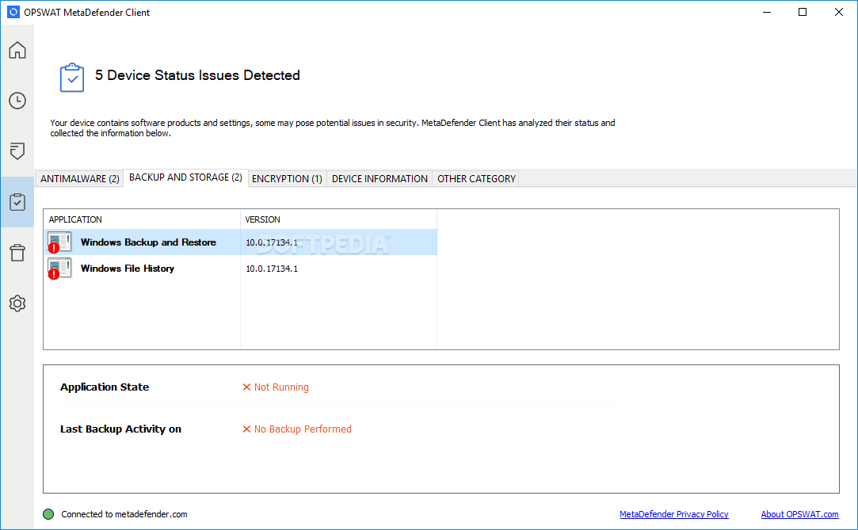This screenshot has height=530, width=858.
Task: Open the Settings gear sidebar icon
Action: pos(17,303)
